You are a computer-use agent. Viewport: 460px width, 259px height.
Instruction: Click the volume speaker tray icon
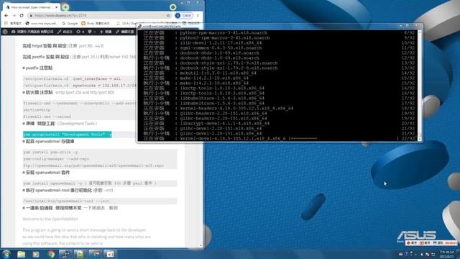pyautogui.click(x=422, y=254)
